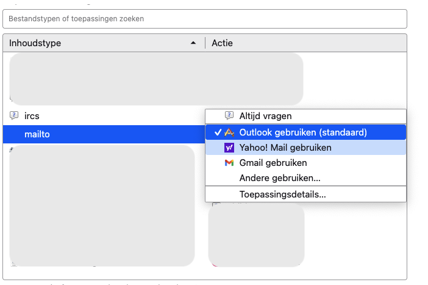Image resolution: width=428 pixels, height=285 pixels.
Task: Click the search field for file types or applications
Action: point(205,19)
